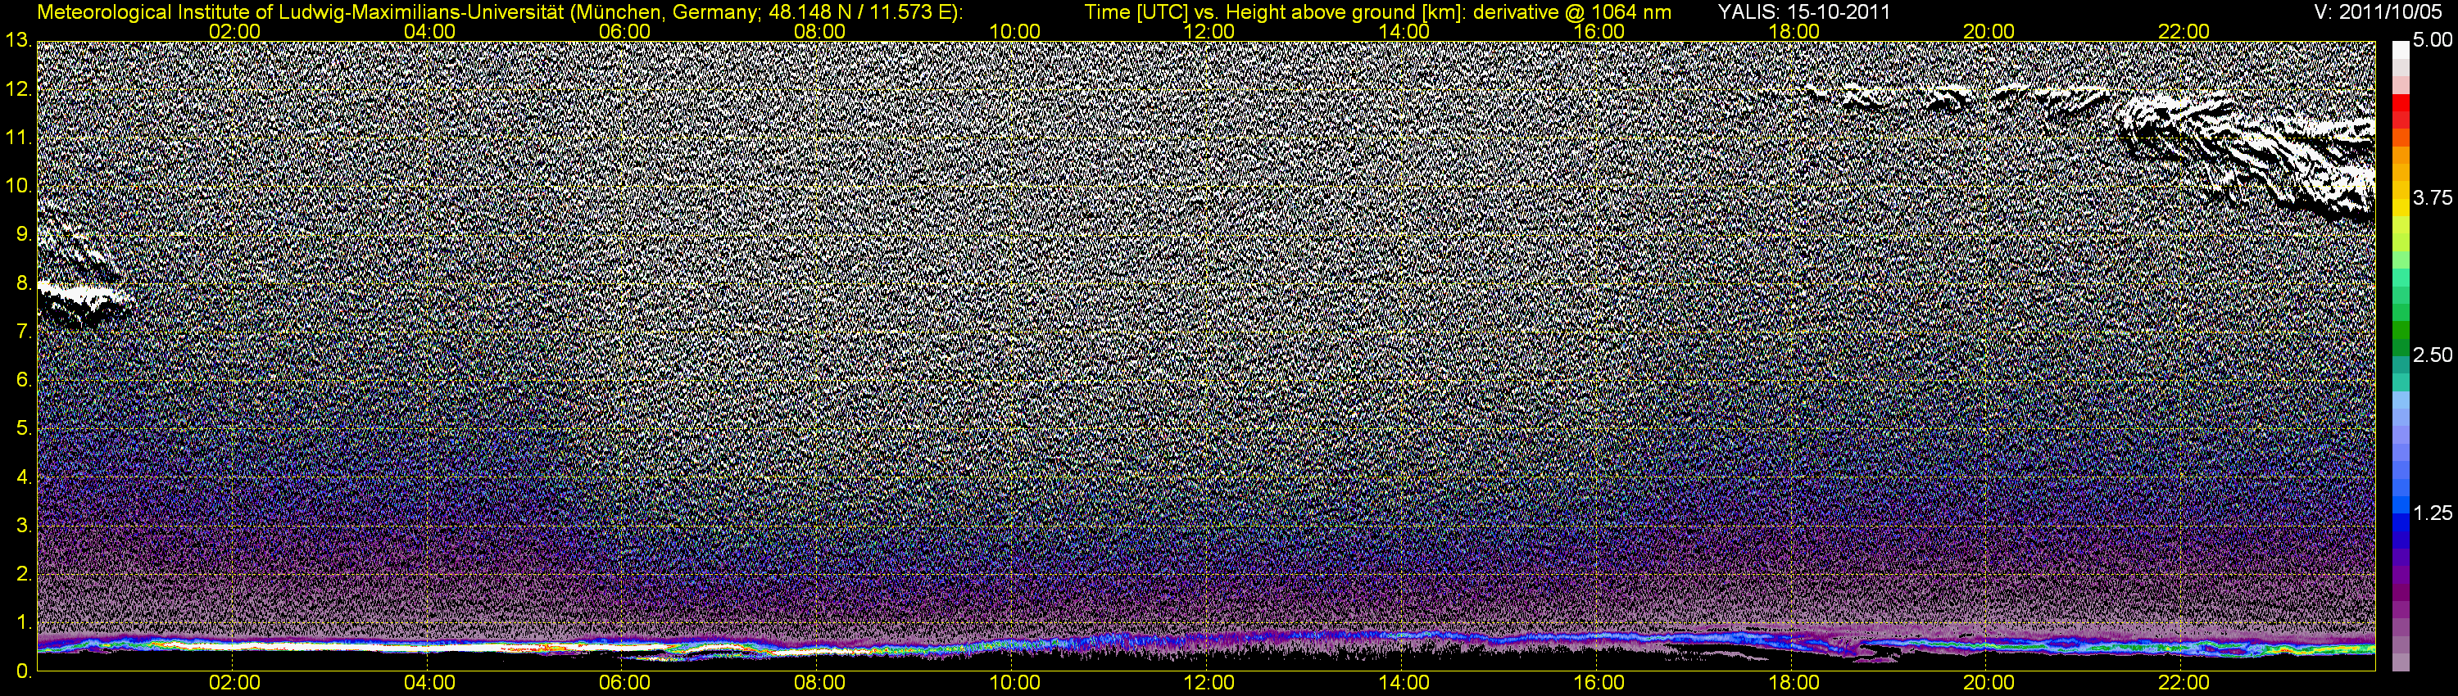Click the 6 km height axis label

coord(24,381)
